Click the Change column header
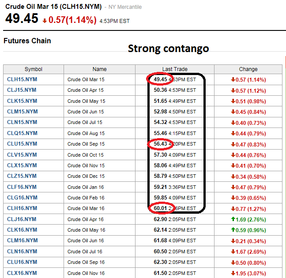 [x=248, y=69]
